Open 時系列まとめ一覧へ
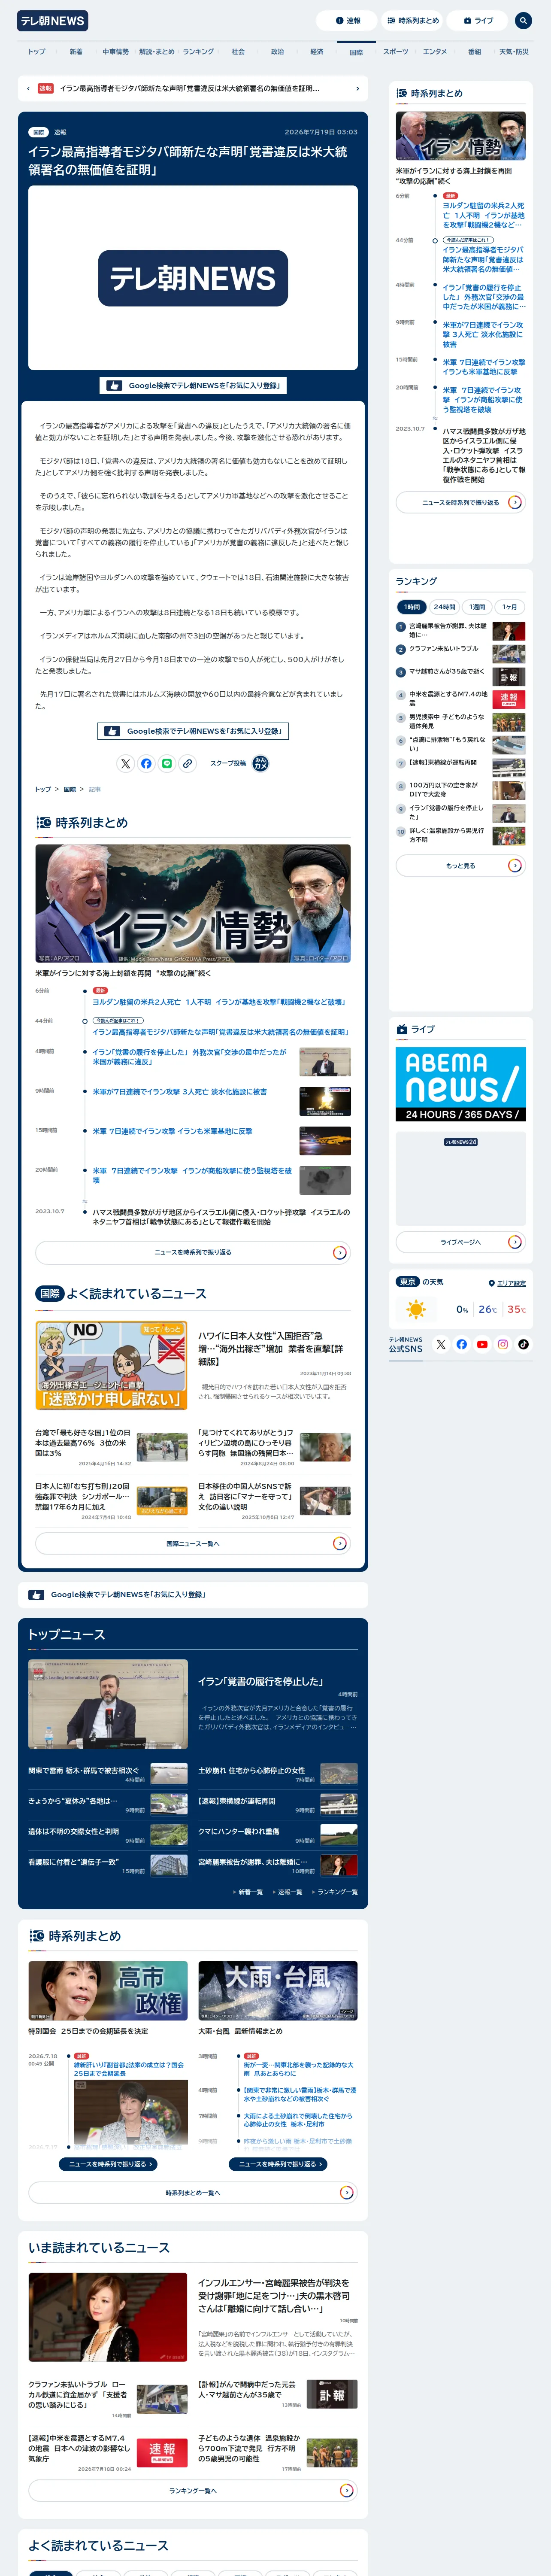The width and height of the screenshot is (551, 2576). click(193, 2193)
